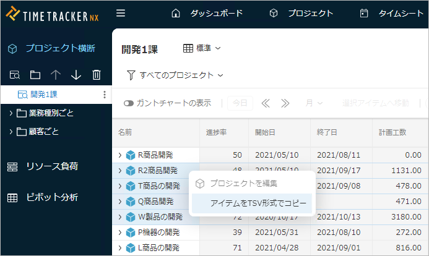Open the three-dot menu beside 開発1課
The image size is (429, 256).
[x=104, y=95]
